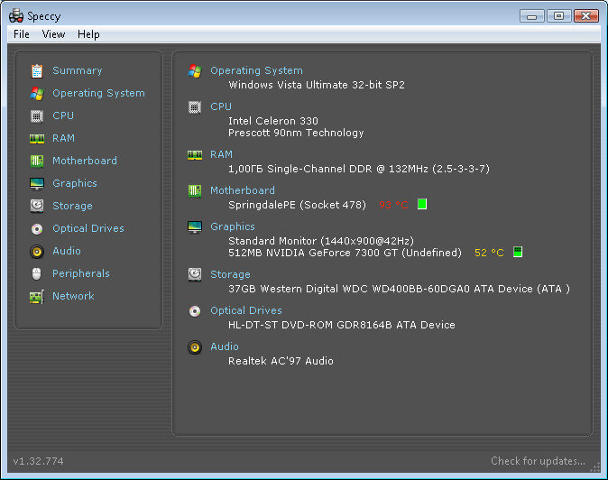This screenshot has width=608, height=480.
Task: Switch to Graphics section in sidebar
Action: pyautogui.click(x=75, y=183)
